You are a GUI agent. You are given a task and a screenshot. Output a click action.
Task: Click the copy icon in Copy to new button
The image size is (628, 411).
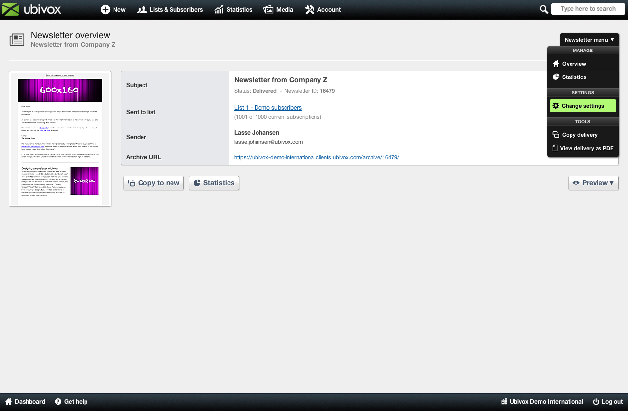click(132, 183)
